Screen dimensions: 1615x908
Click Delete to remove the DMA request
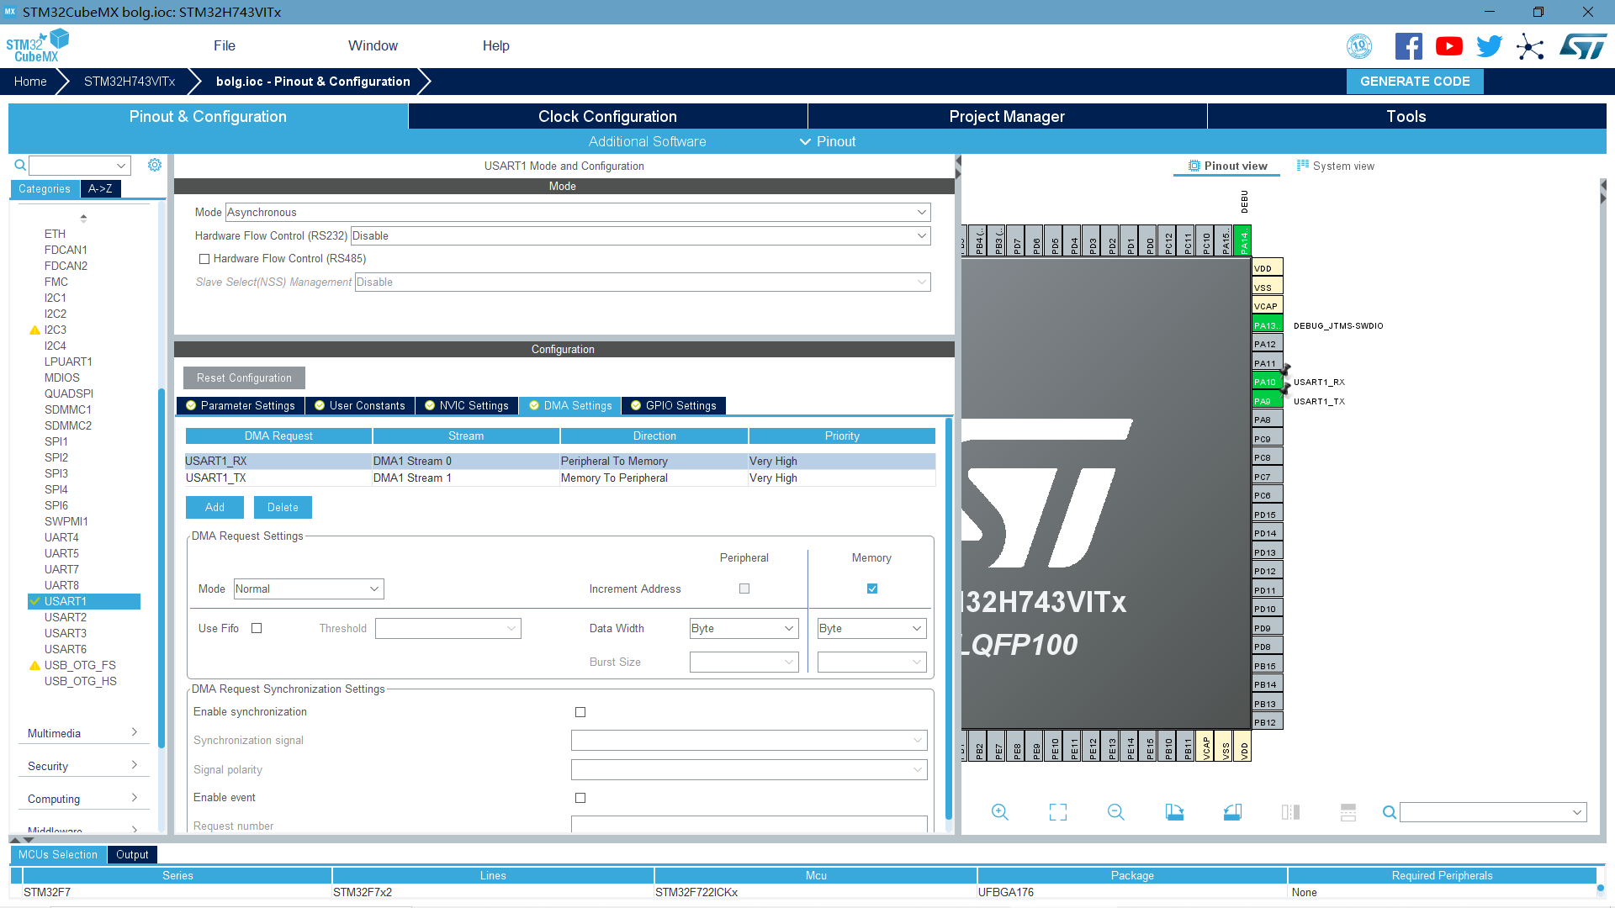pyautogui.click(x=283, y=507)
